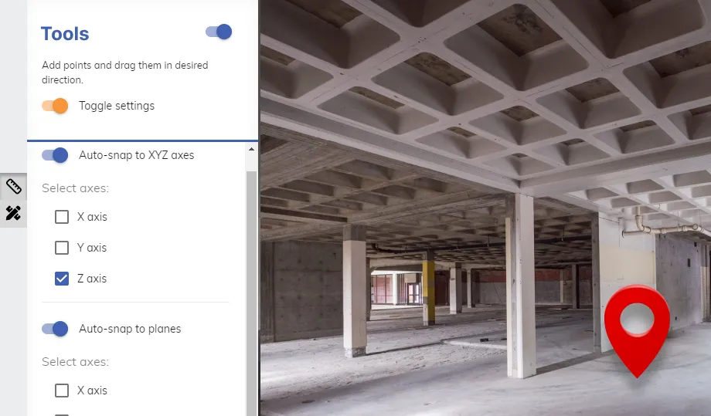Image resolution: width=711 pixels, height=416 pixels.
Task: Disable Auto-snap to planes
Action: 55,329
